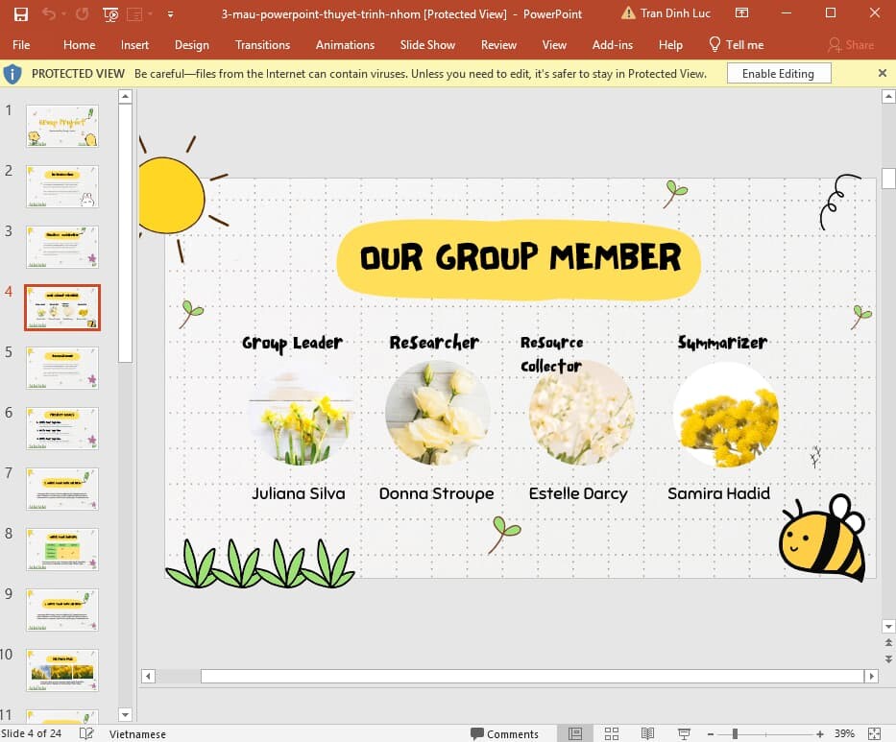Change language via Vietnamese status bar item
This screenshot has height=742, width=896.
tap(136, 733)
